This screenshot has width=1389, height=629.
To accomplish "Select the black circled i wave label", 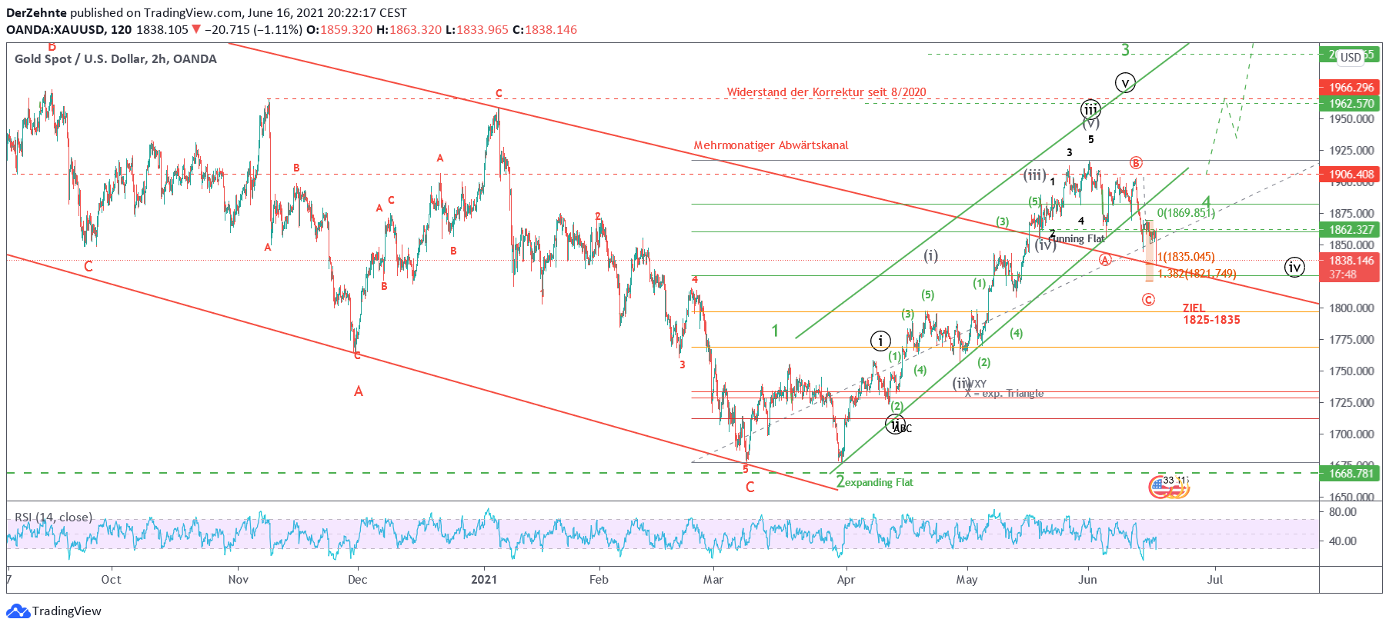I will coord(880,340).
